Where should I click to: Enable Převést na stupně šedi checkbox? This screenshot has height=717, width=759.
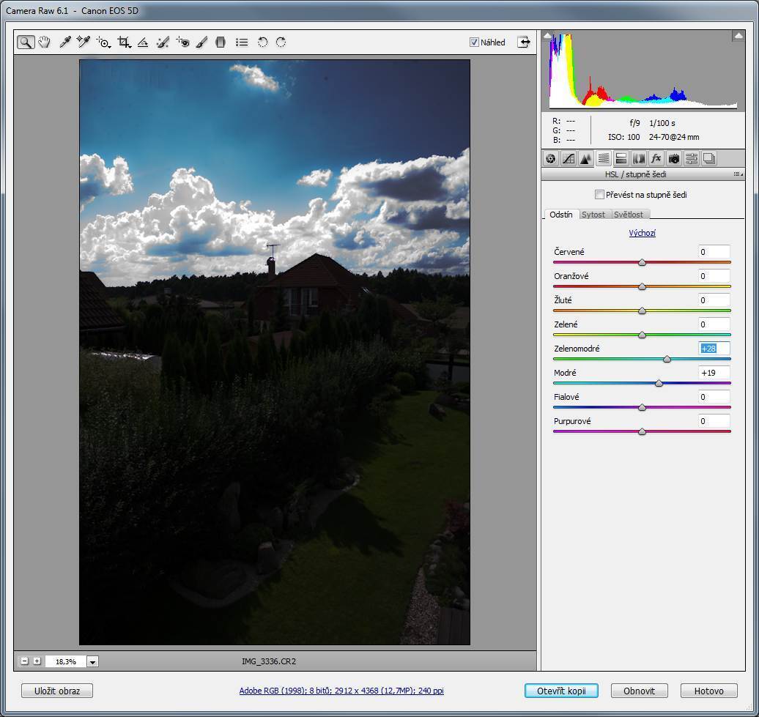pos(599,195)
